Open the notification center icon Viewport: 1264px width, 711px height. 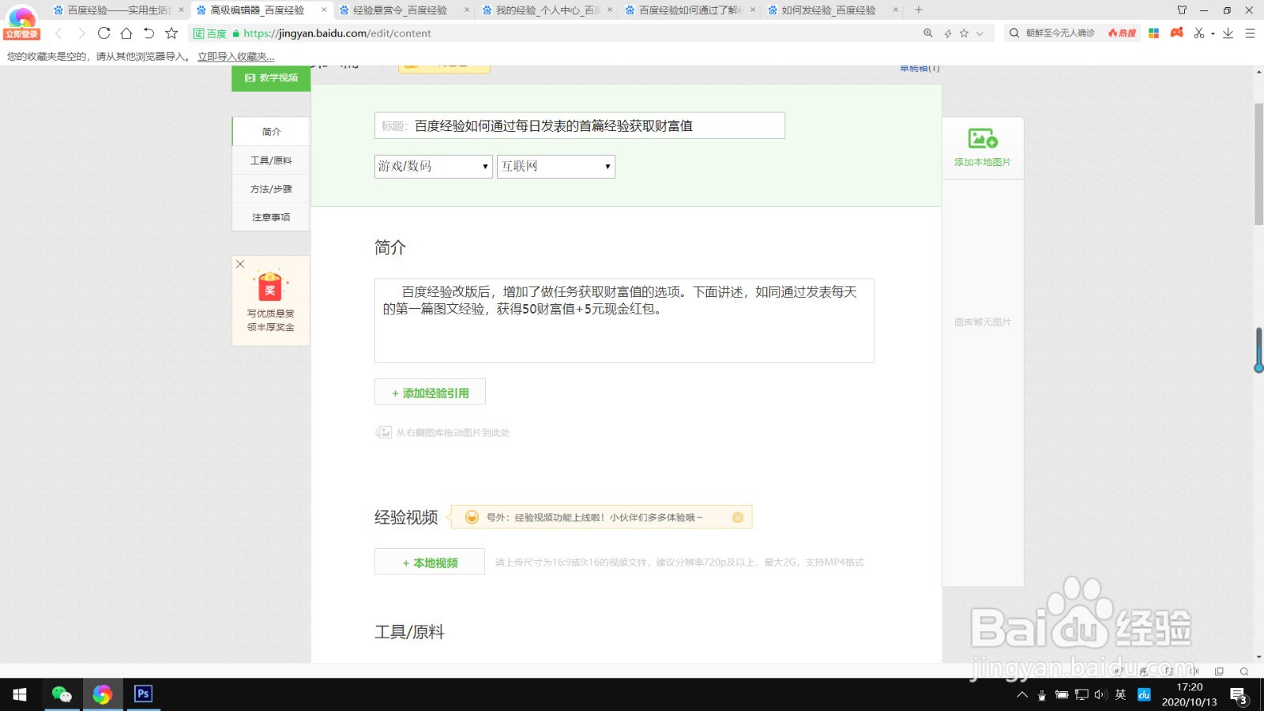(x=1239, y=696)
